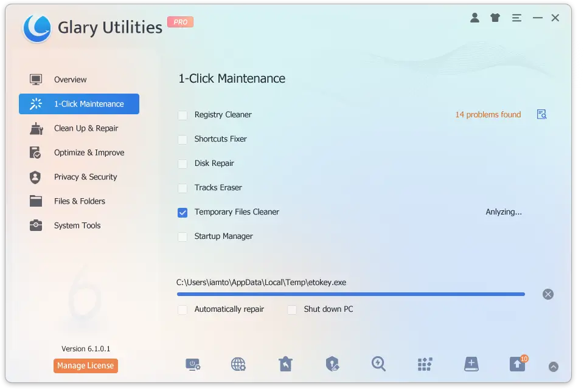Check the Registry Cleaner checkbox
584x389 pixels.
point(182,115)
